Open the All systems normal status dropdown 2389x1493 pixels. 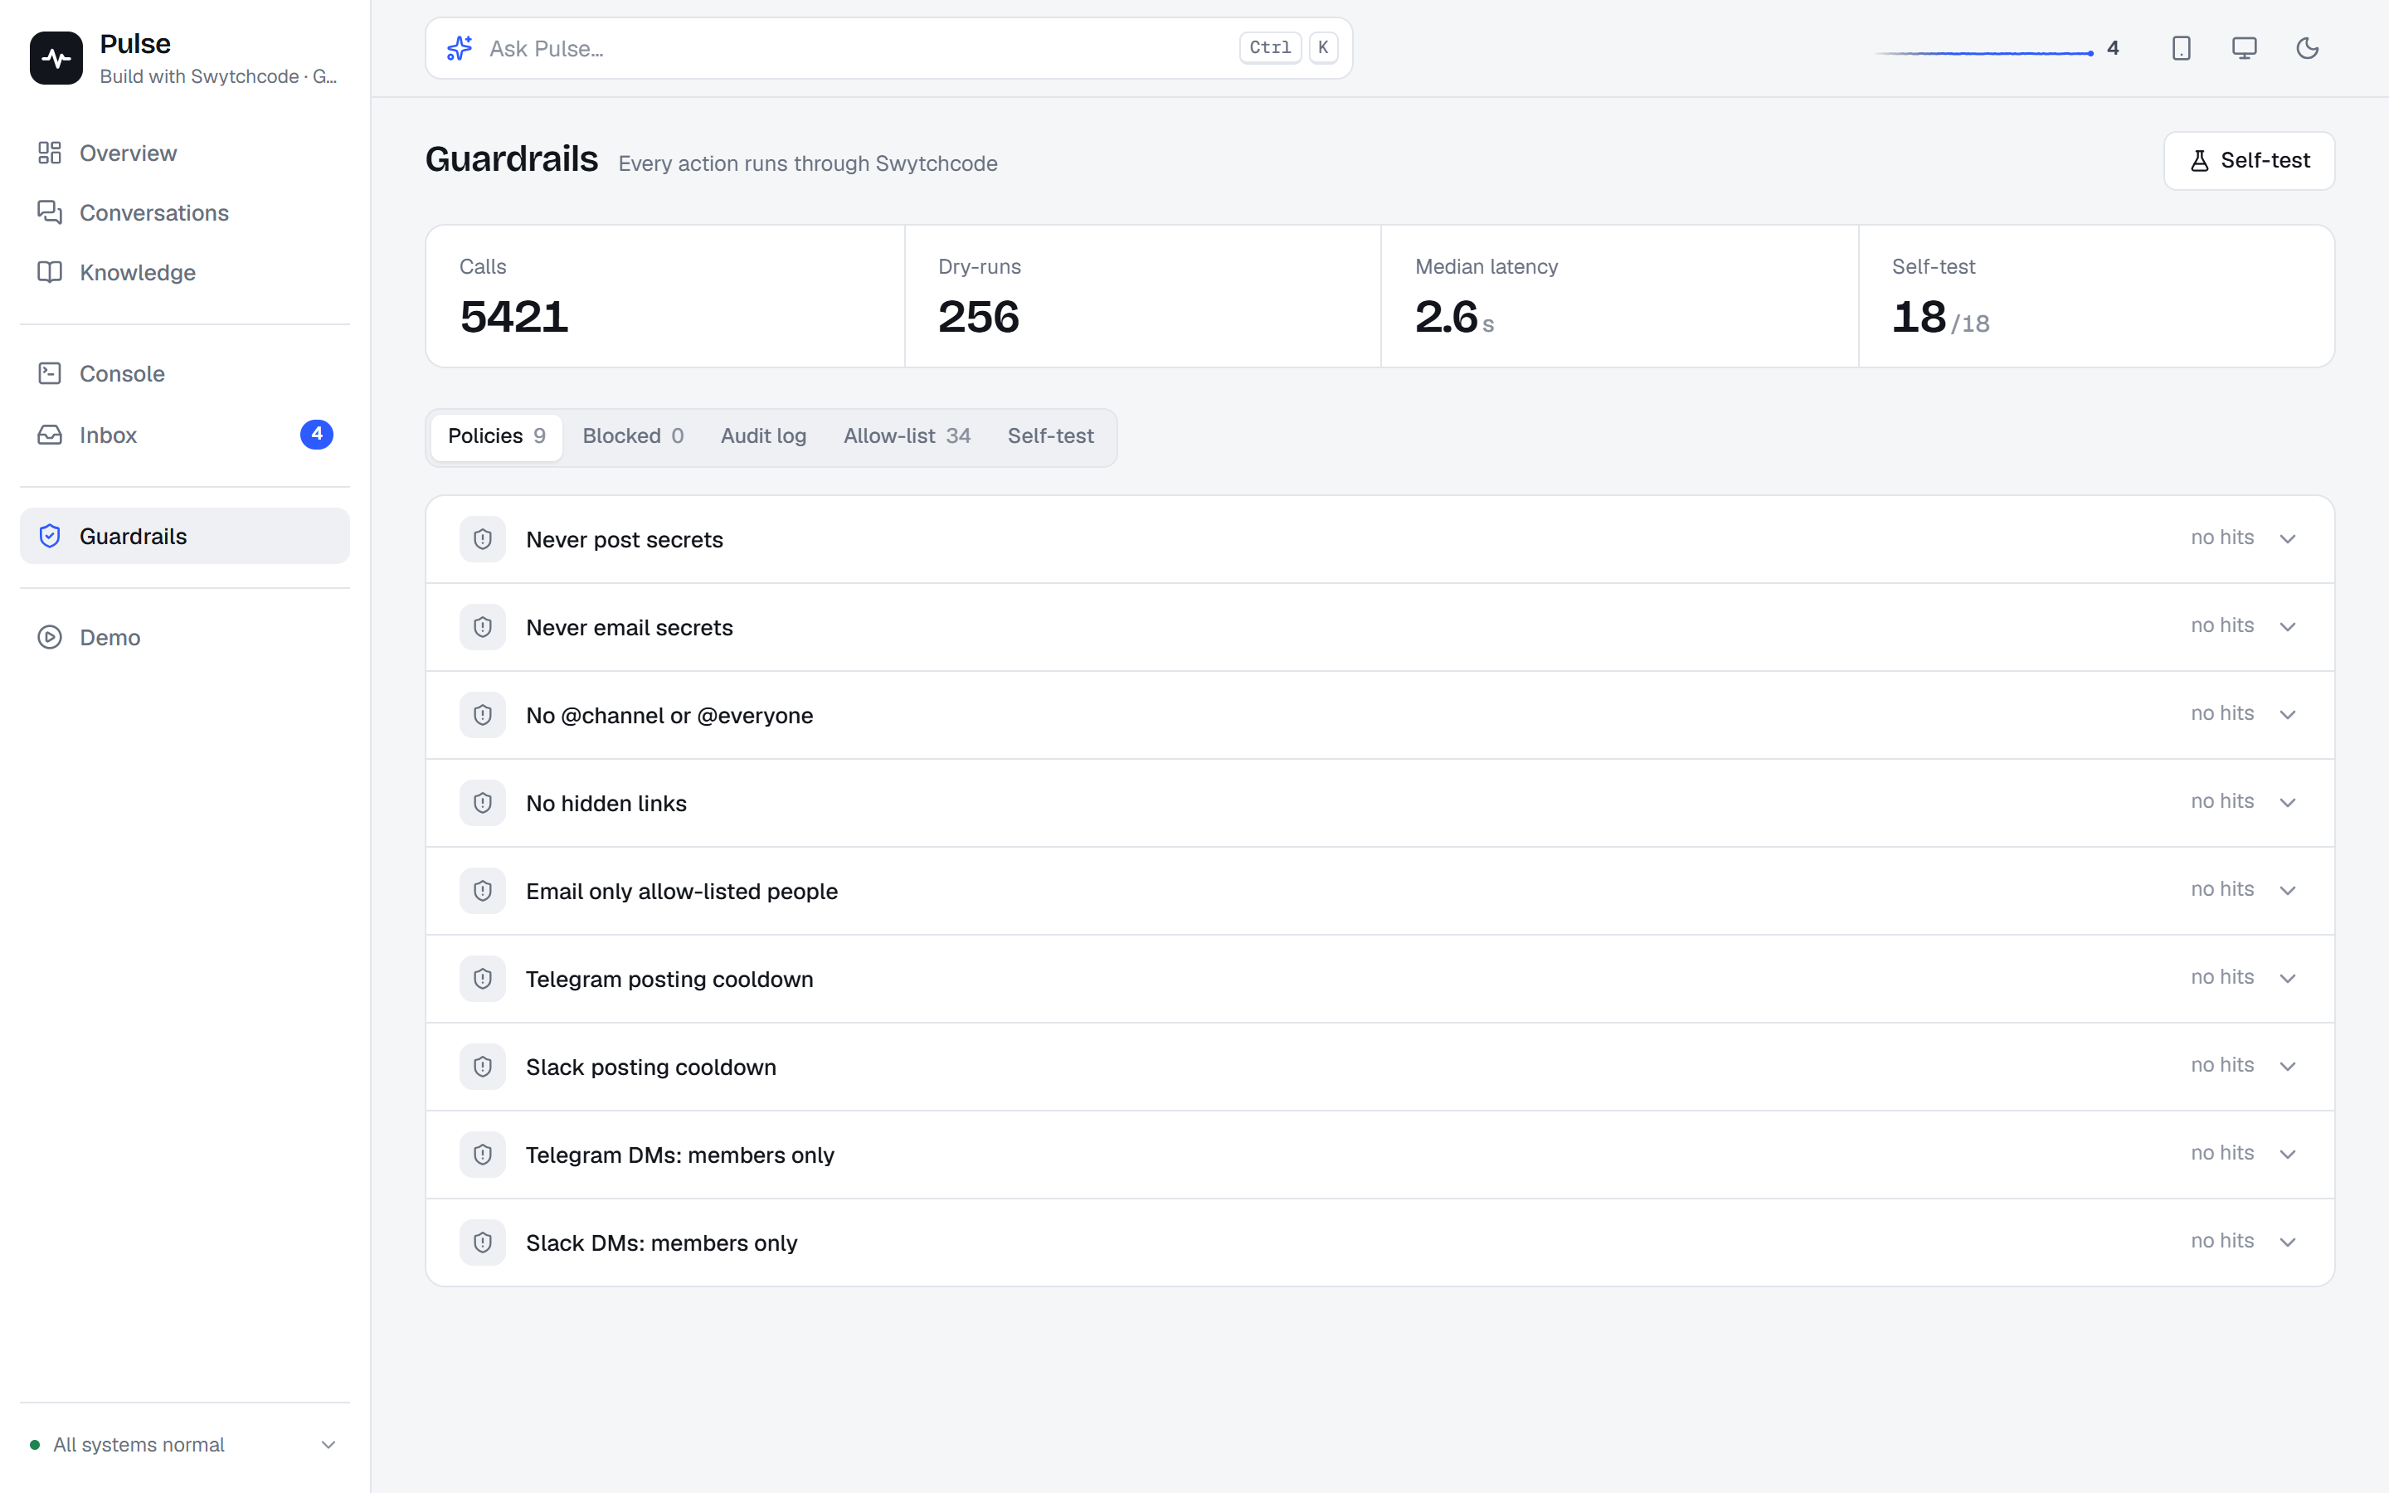pos(185,1445)
